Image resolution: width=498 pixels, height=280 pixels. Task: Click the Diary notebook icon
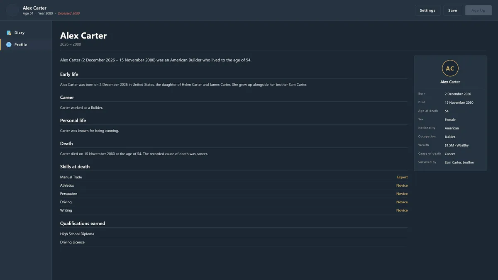click(x=9, y=33)
